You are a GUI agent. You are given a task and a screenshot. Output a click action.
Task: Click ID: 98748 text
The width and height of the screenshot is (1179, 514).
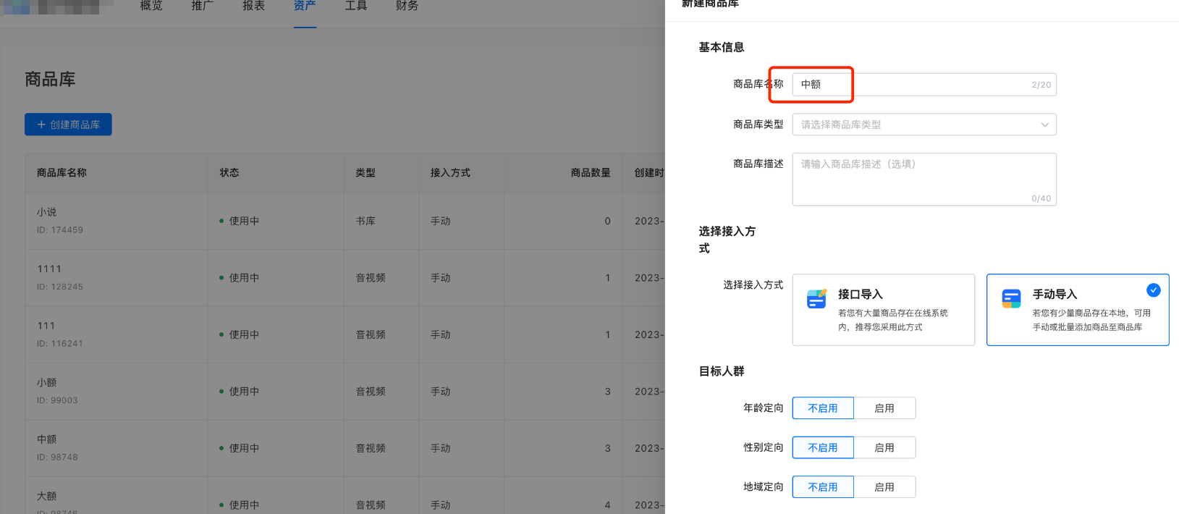57,458
